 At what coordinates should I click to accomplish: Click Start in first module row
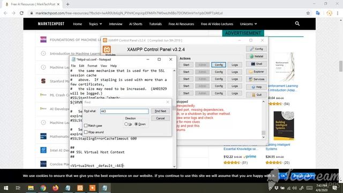click(186, 65)
